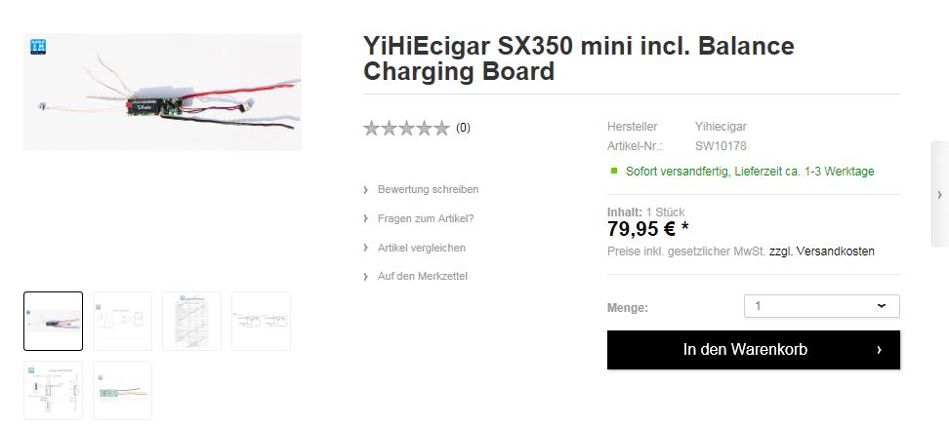The image size is (949, 425).
Task: Click the (0) review count
Action: [463, 128]
